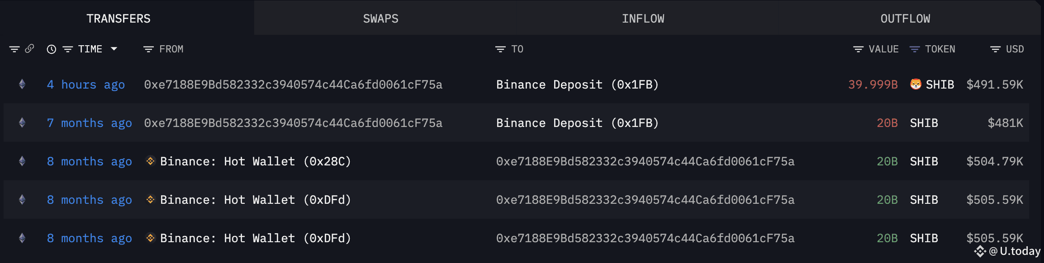
Task: Open the TOKEN column filter icon
Action: pos(915,49)
